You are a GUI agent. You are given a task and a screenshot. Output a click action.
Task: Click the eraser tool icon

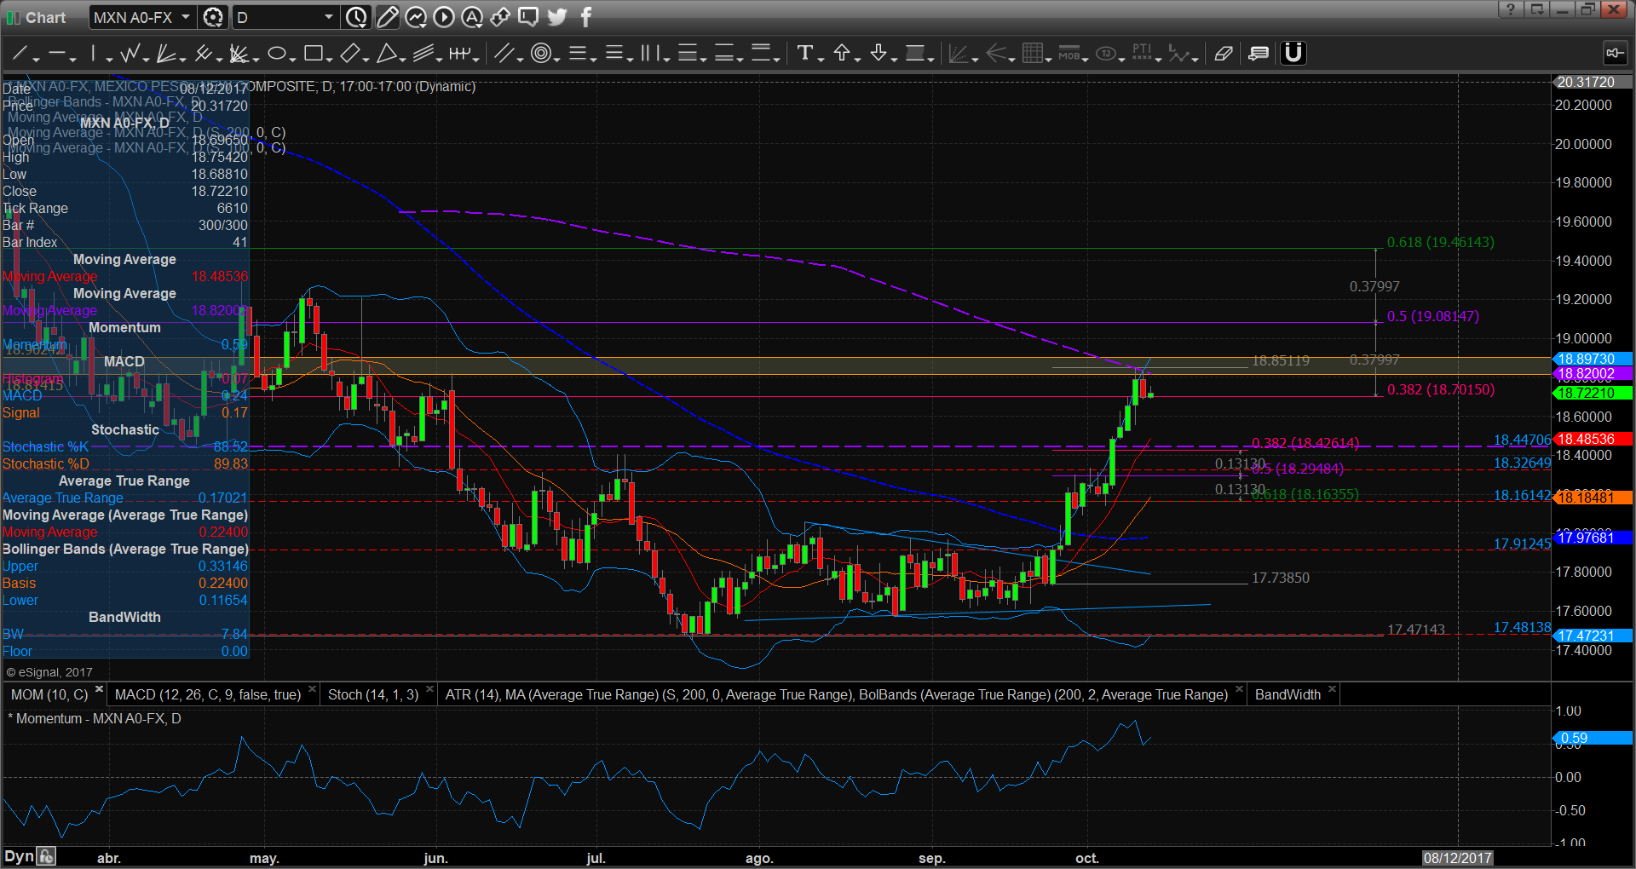point(1224,54)
